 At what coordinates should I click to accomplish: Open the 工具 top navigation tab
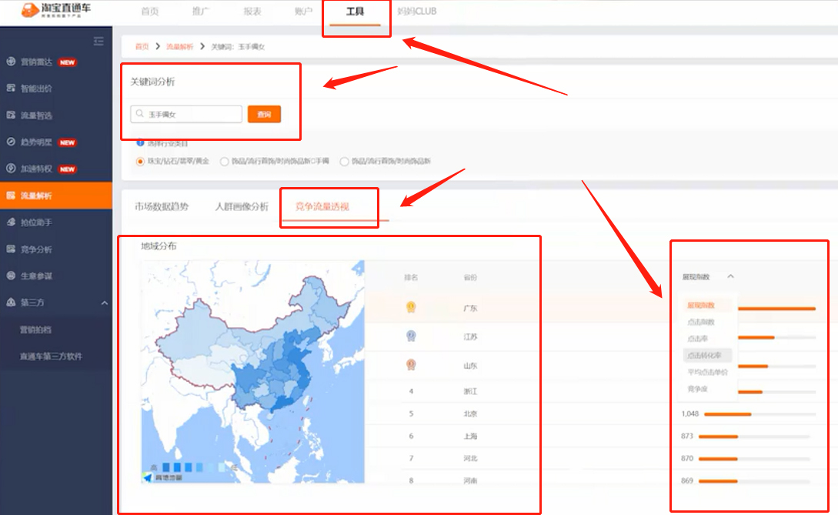[356, 12]
